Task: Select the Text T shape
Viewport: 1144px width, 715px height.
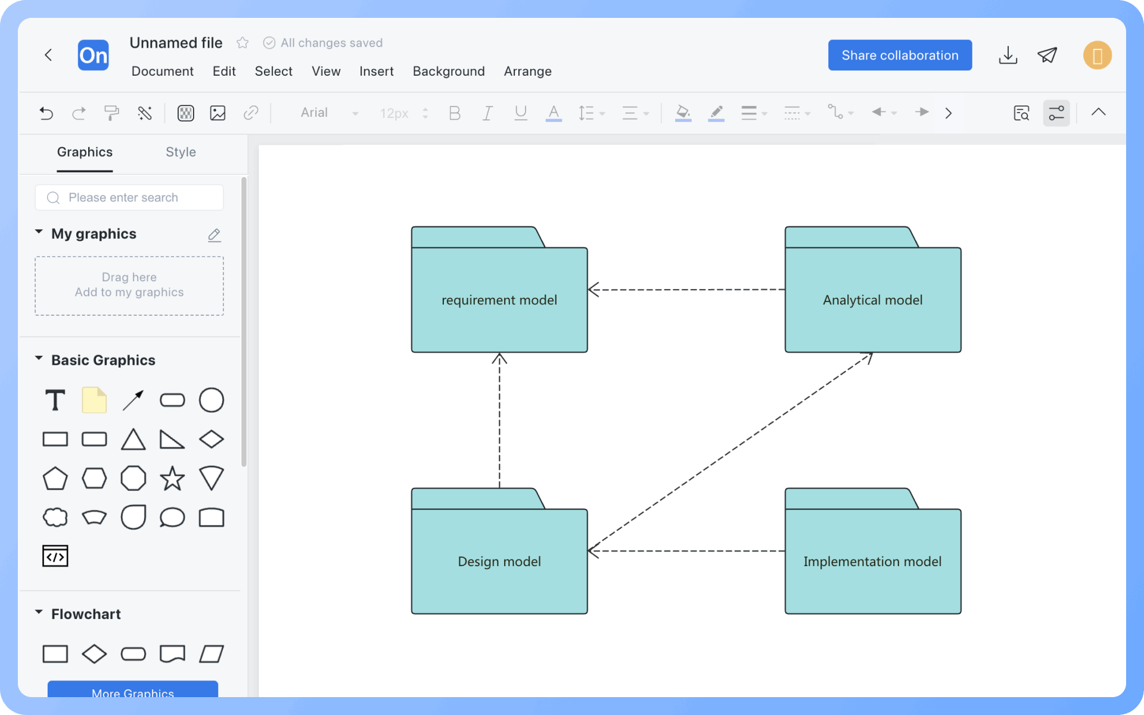Action: [55, 400]
